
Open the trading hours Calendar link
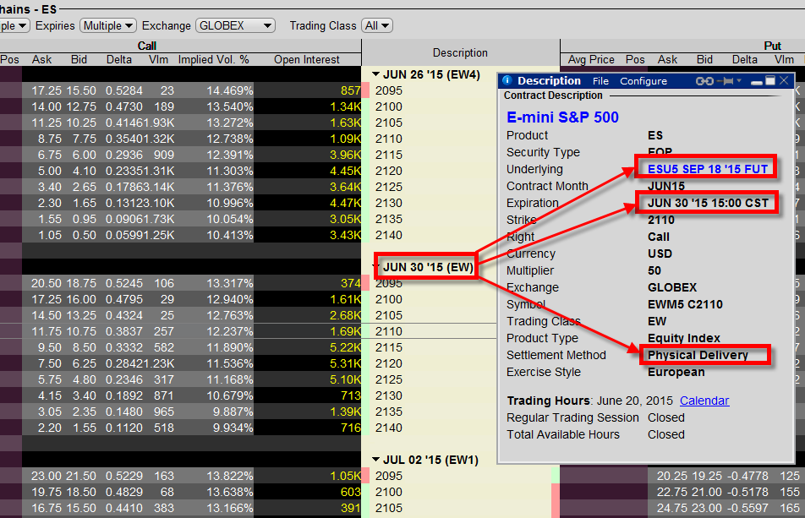tap(704, 401)
